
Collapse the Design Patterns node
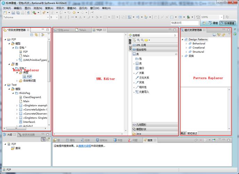click(182, 40)
